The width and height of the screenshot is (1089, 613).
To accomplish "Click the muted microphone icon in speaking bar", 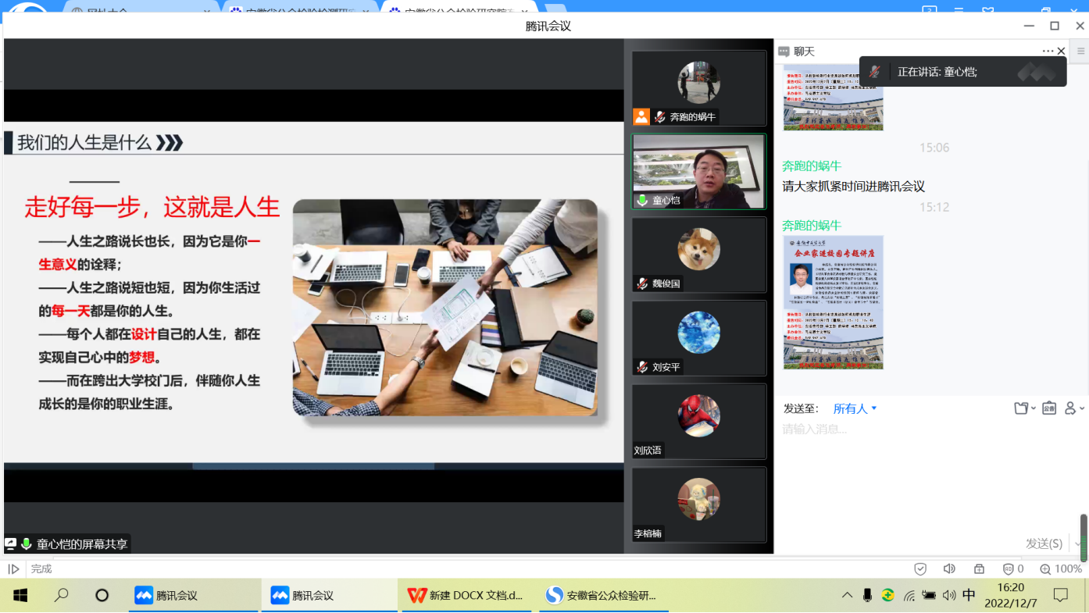I will pos(875,72).
